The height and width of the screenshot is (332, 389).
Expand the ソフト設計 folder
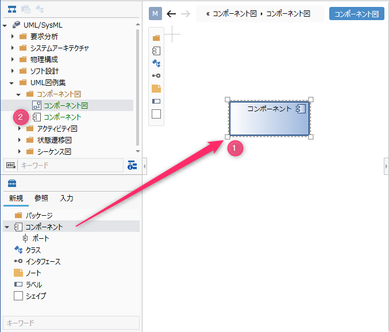click(12, 71)
